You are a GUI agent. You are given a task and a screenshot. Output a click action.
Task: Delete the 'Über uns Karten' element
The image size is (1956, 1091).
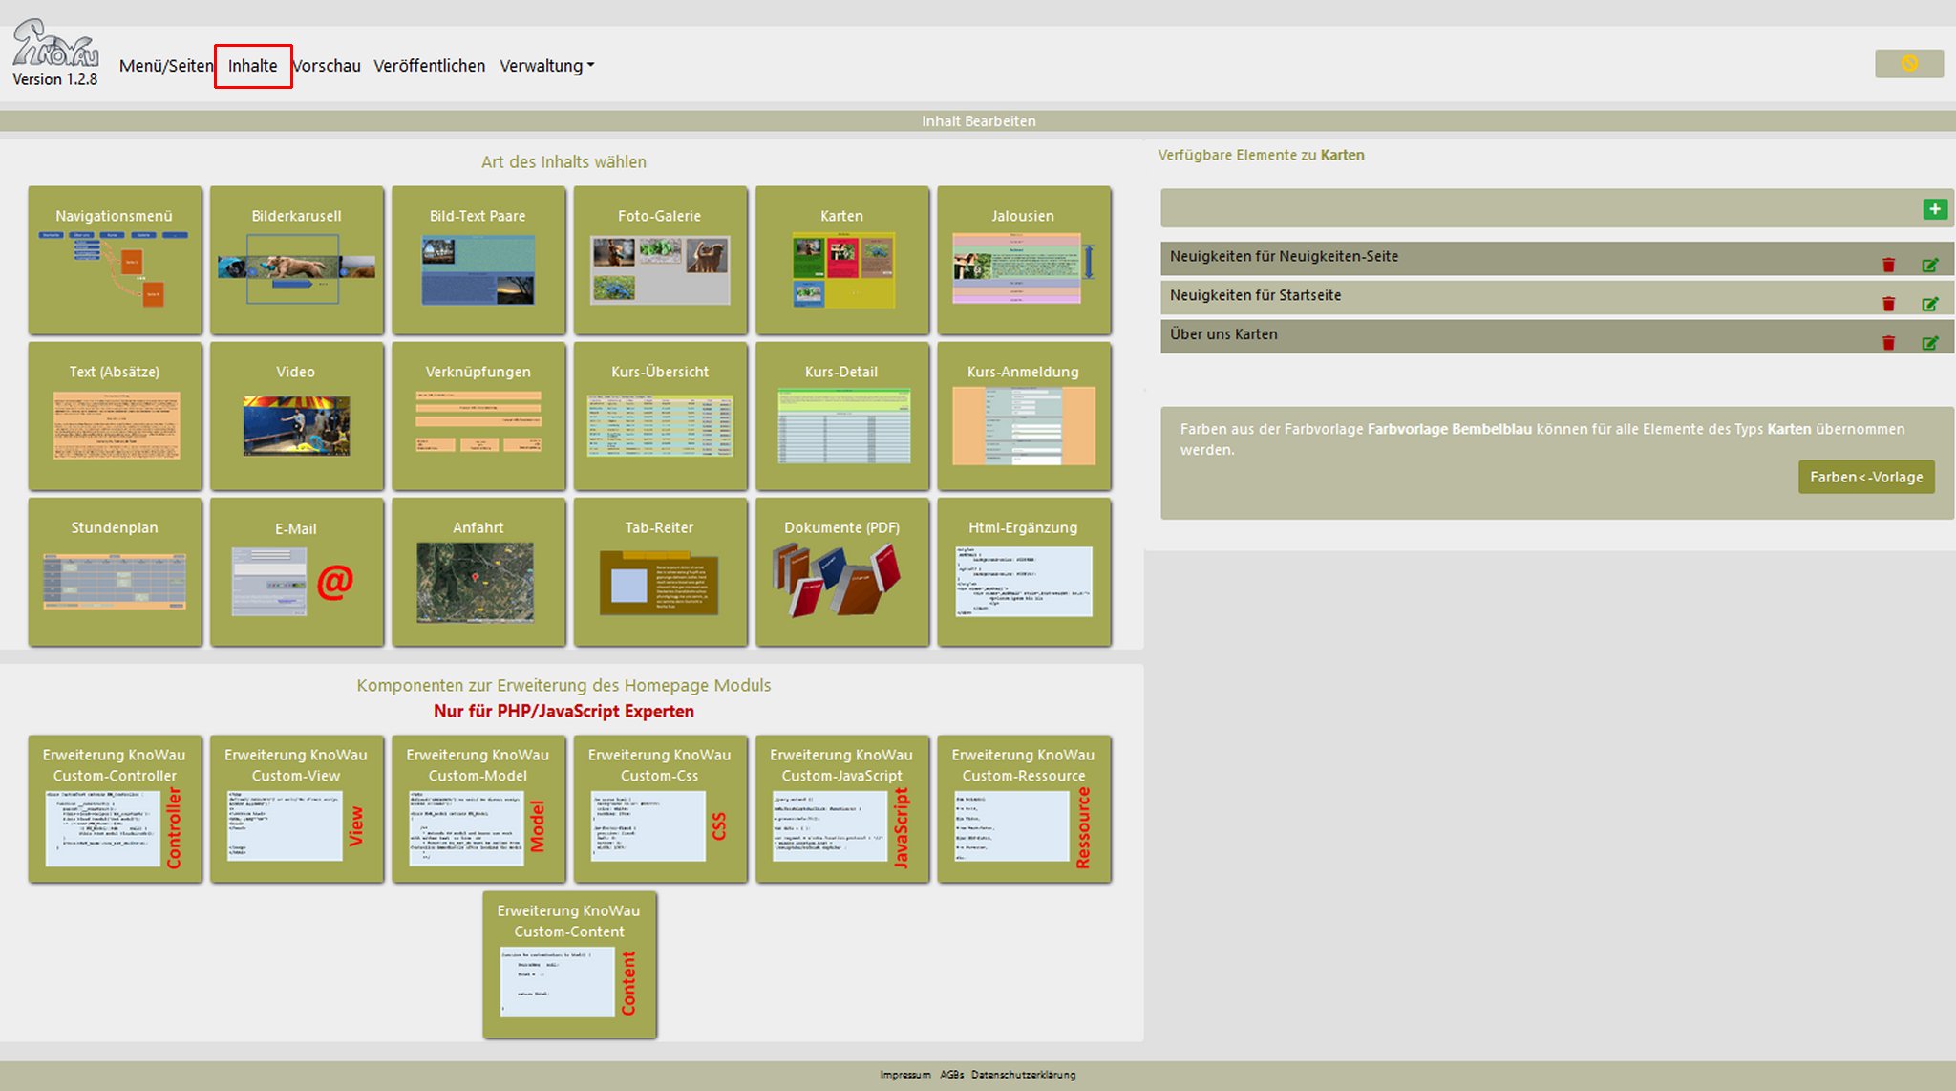[x=1888, y=343]
